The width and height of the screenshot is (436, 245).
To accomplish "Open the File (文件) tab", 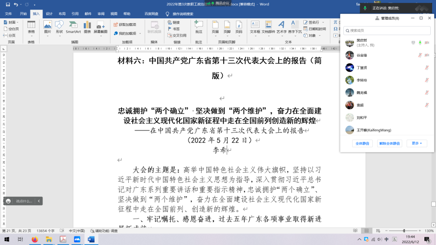I will point(8,14).
